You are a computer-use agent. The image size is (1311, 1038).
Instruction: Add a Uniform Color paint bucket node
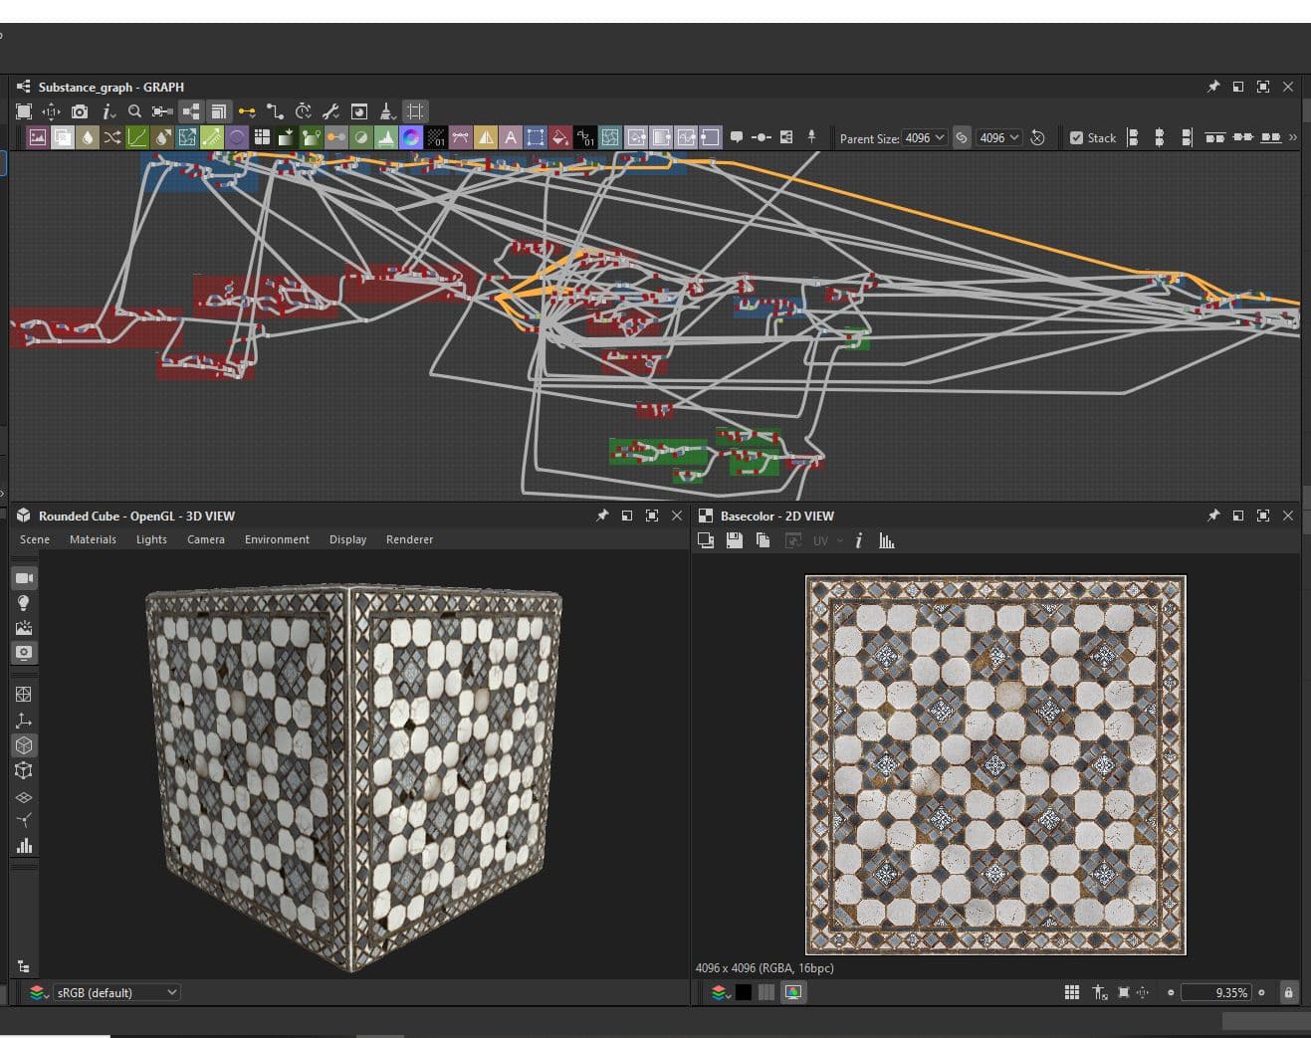click(x=560, y=137)
